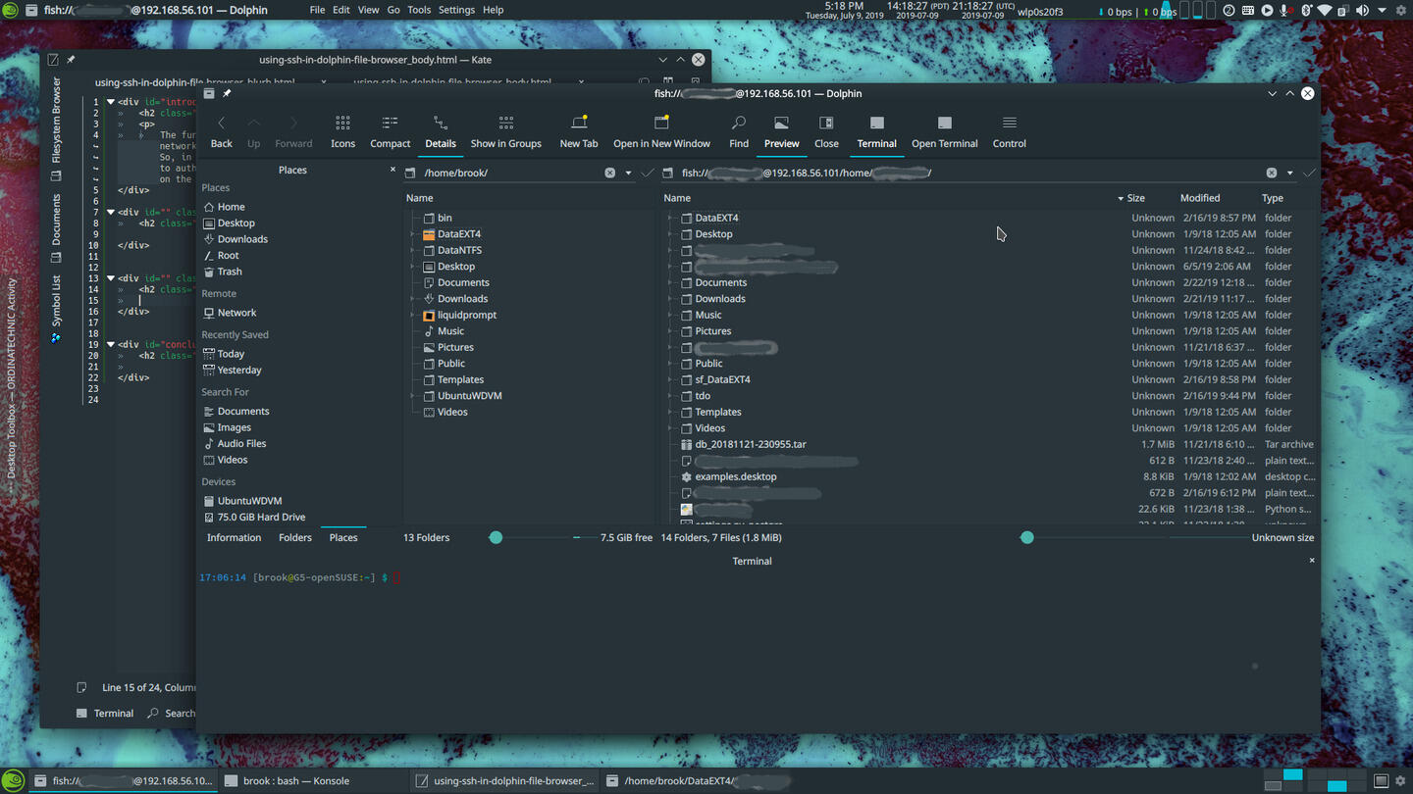Expand the DataEXT4 folder in the left pane
The image size is (1413, 794).
coord(412,234)
